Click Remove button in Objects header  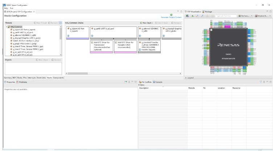(56, 60)
